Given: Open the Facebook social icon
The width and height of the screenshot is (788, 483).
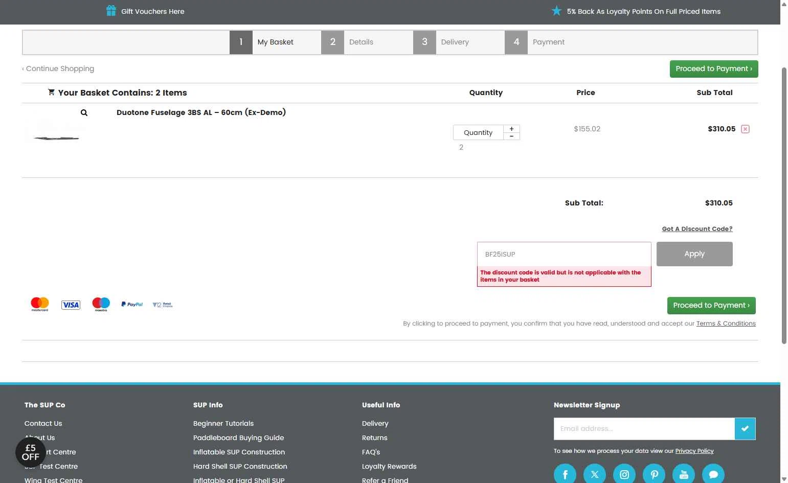Looking at the screenshot, I should 565,474.
